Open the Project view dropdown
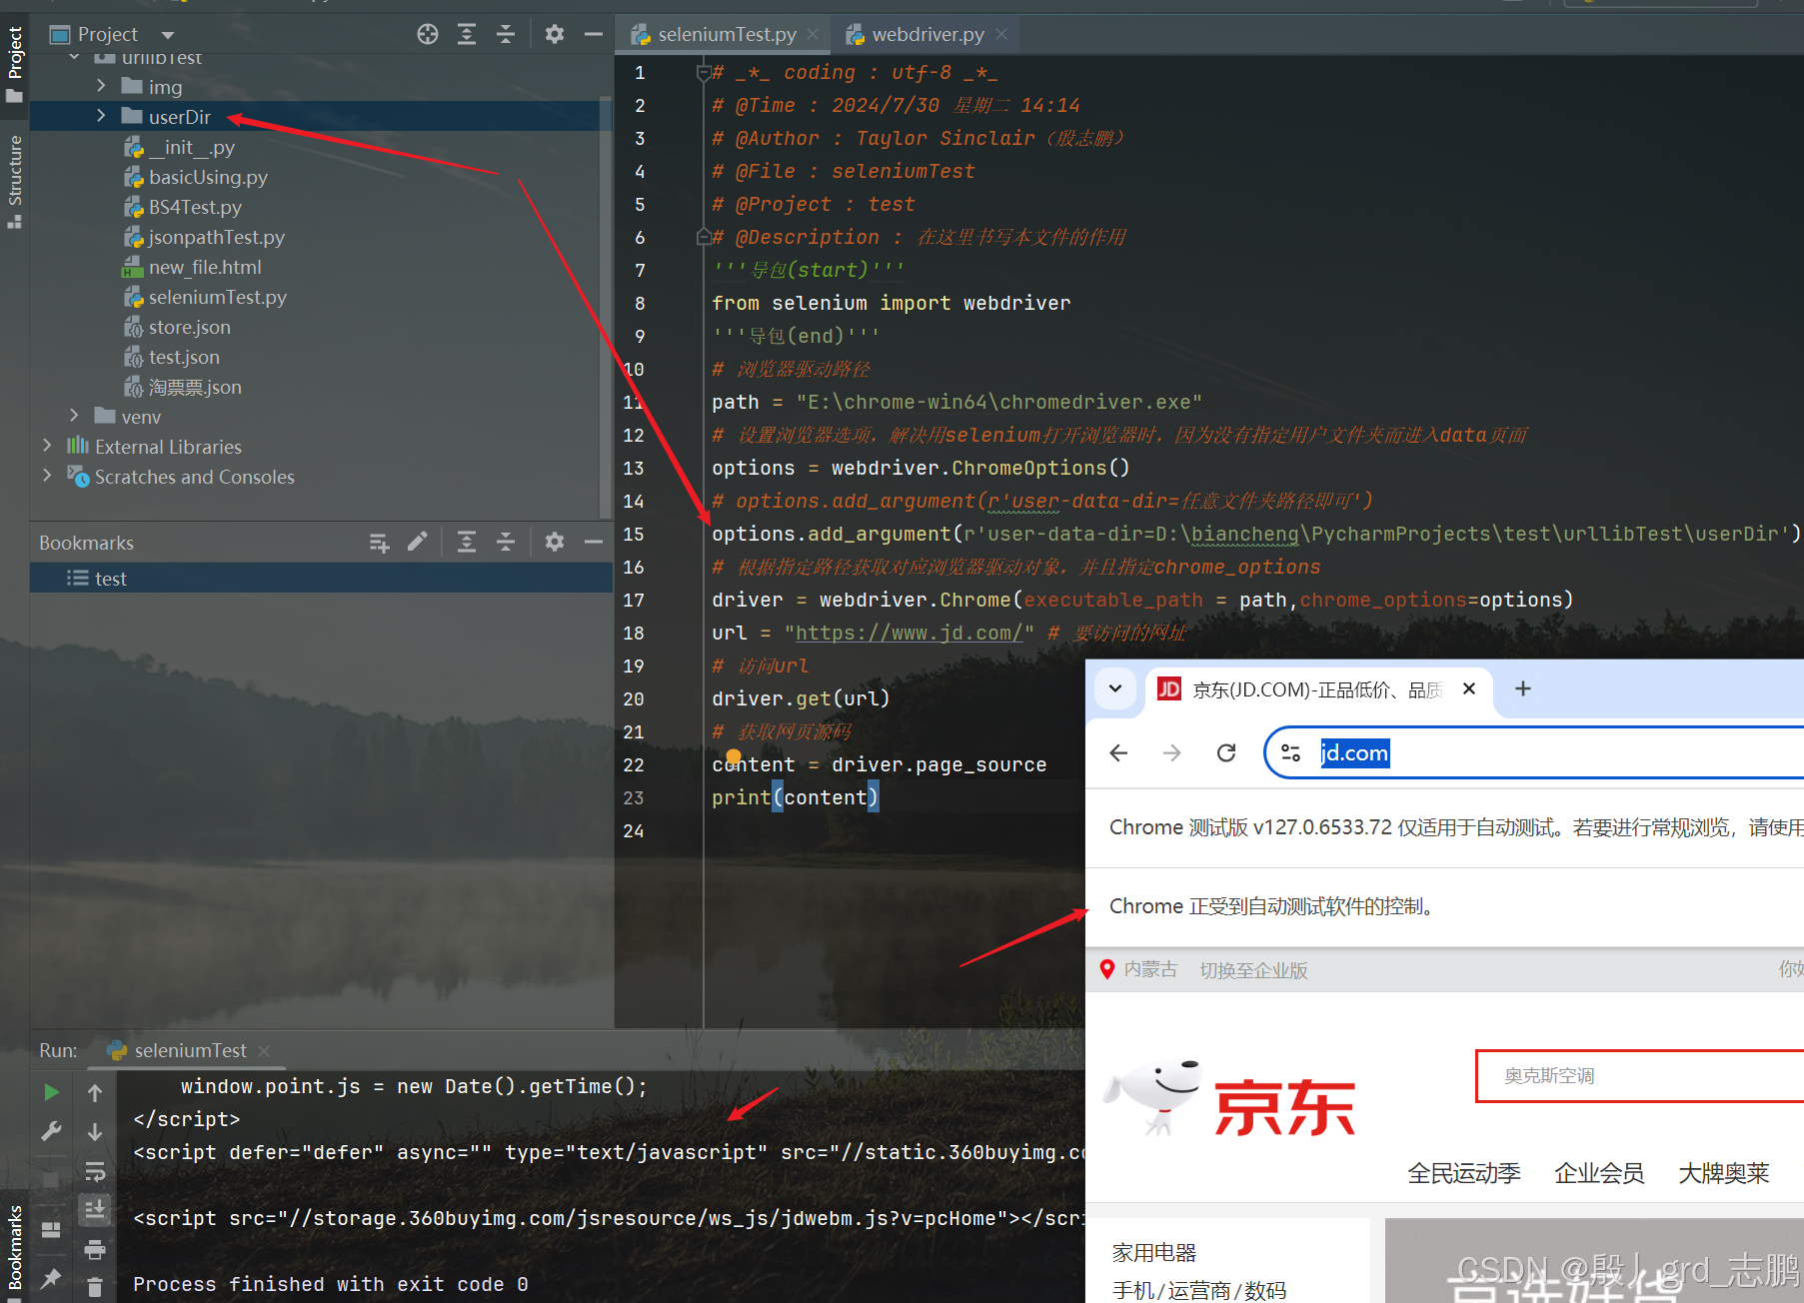This screenshot has width=1804, height=1303. (x=168, y=35)
